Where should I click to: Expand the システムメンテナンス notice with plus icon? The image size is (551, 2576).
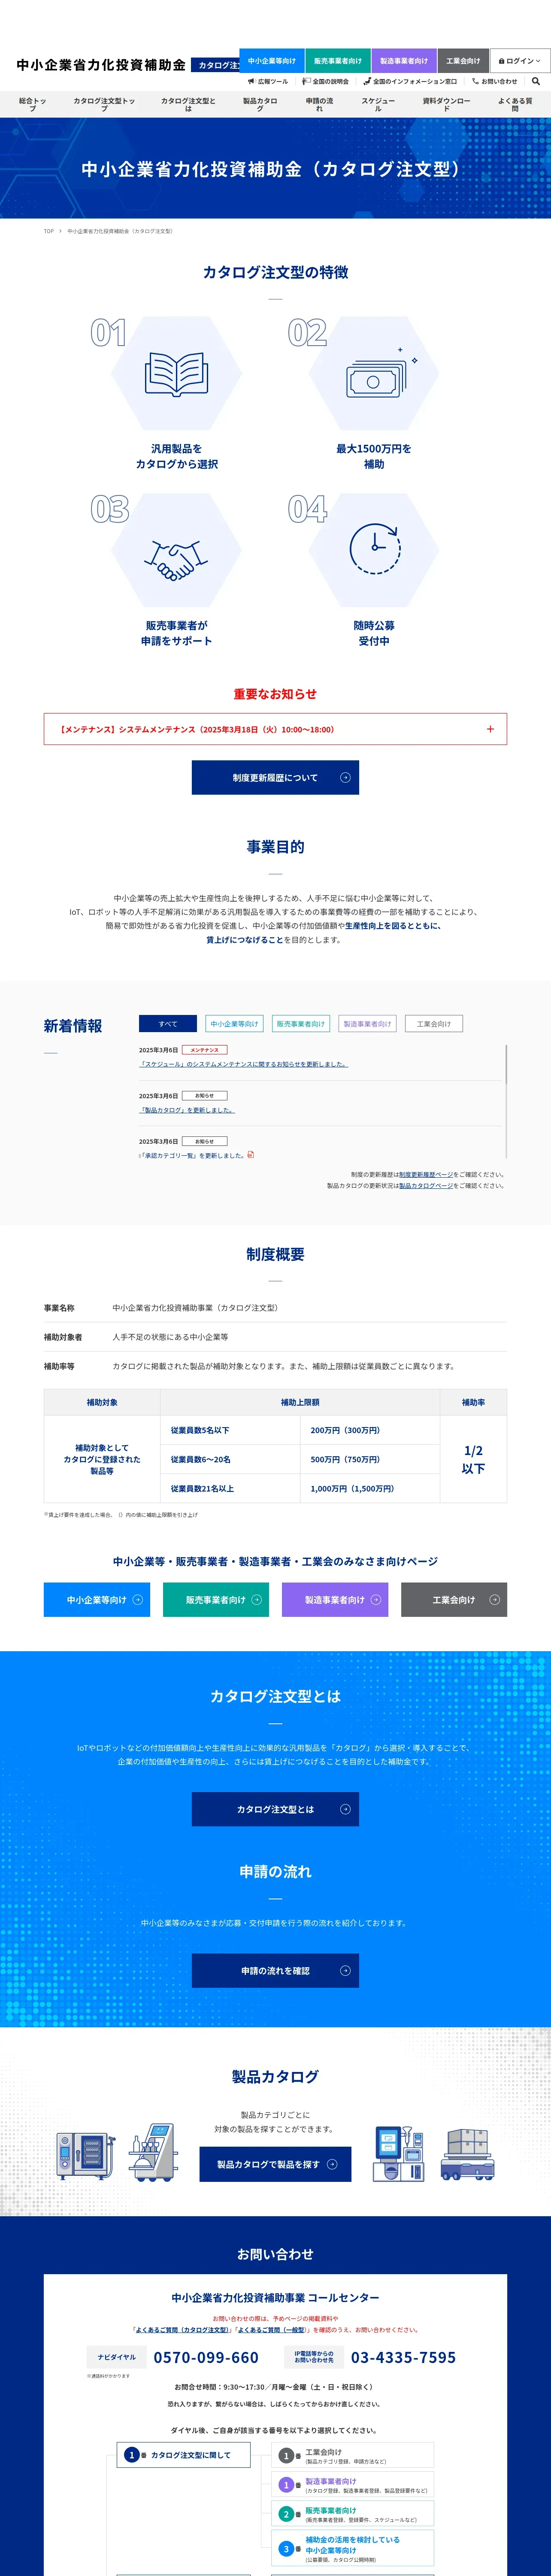[275, 729]
